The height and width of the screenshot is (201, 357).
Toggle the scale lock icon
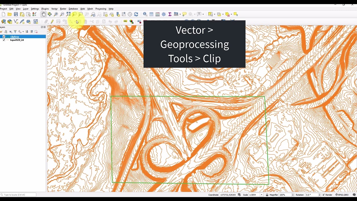coord(267,195)
